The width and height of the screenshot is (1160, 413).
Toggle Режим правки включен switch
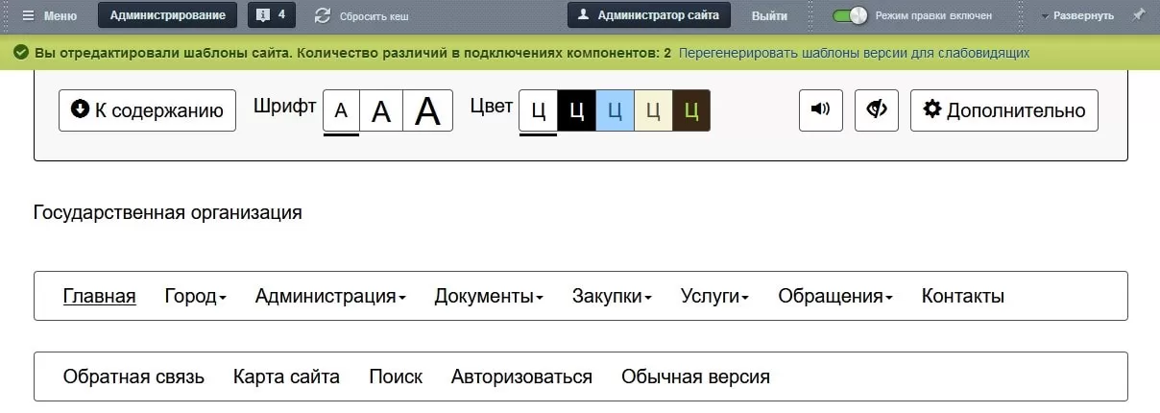click(850, 15)
